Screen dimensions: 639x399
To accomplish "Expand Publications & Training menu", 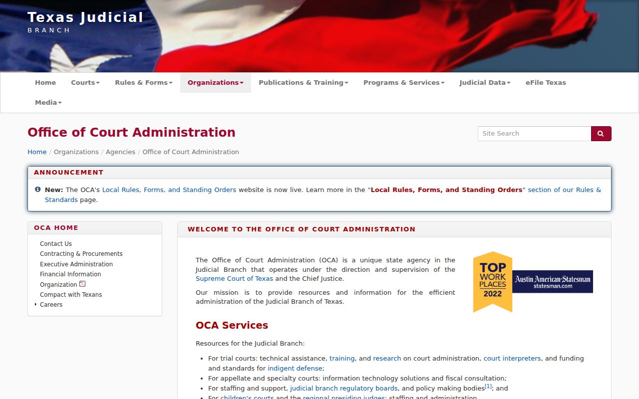I will (x=304, y=83).
